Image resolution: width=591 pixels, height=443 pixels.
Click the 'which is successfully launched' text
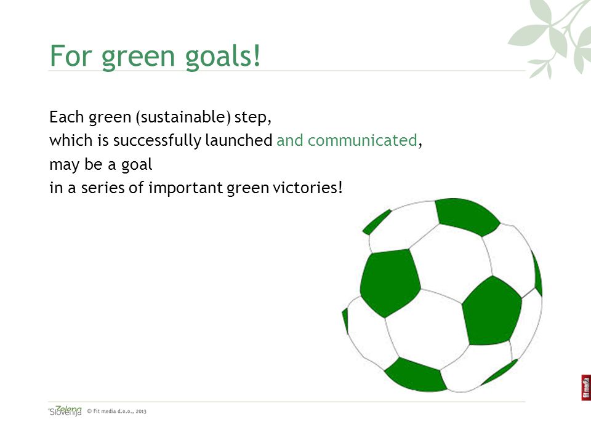pyautogui.click(x=161, y=141)
